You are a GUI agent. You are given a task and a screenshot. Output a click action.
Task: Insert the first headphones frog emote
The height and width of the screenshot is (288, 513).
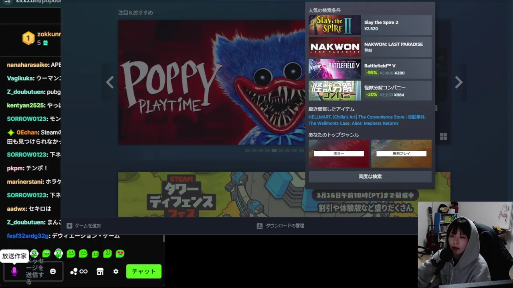click(x=34, y=254)
